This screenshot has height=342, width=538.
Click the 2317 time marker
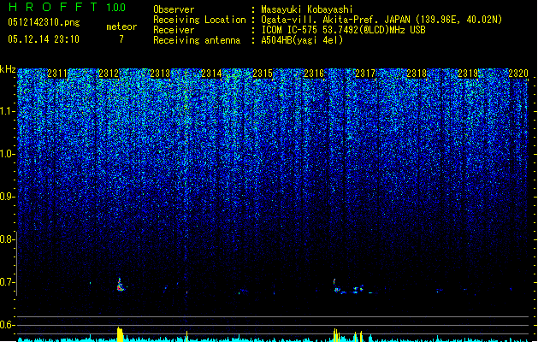pyautogui.click(x=365, y=74)
